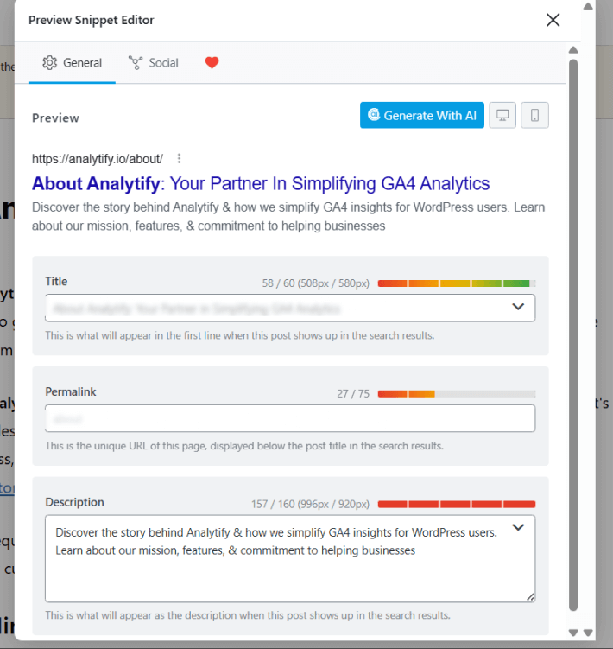Expand the Description field variables dropdown
The image size is (613, 649).
(518, 527)
